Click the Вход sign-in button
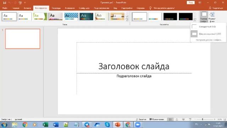Image resolution: width=227 pixels, height=128 pixels. pos(191,2)
